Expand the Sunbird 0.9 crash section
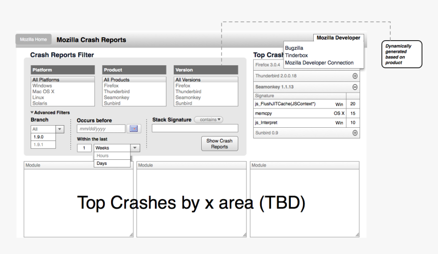 click(x=355, y=133)
